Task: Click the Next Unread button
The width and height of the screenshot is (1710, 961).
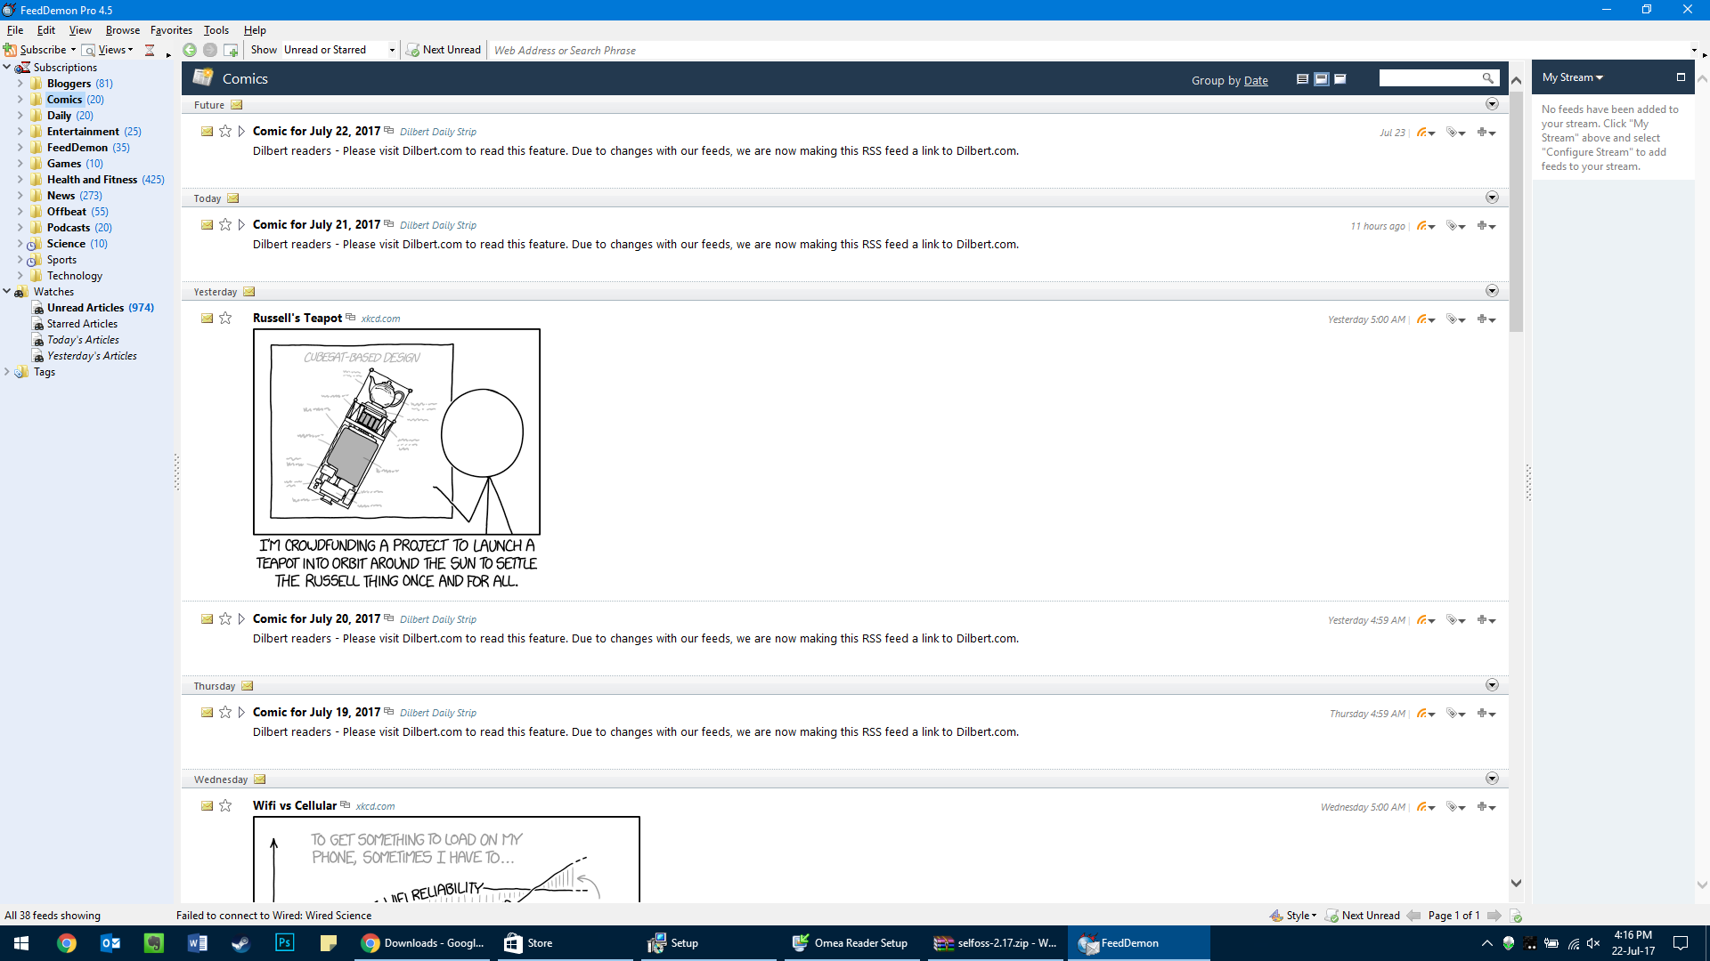Action: click(444, 50)
